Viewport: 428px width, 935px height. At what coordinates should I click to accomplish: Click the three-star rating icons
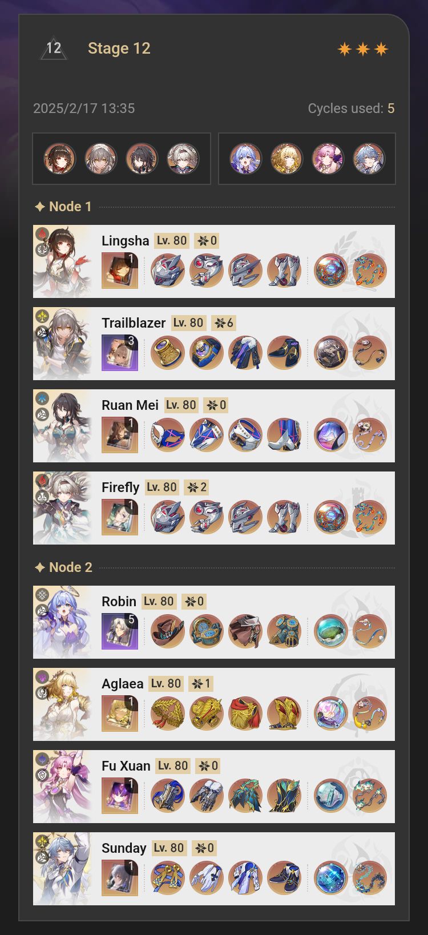(363, 49)
